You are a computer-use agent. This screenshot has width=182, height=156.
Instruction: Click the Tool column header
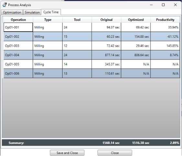[x=77, y=20]
